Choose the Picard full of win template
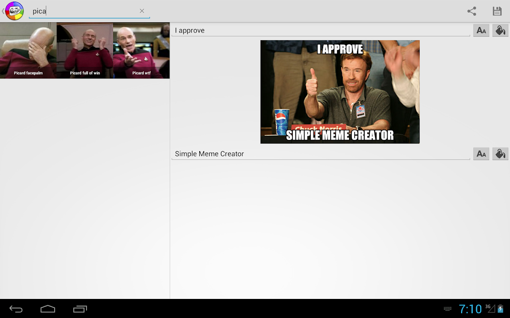 click(x=85, y=50)
